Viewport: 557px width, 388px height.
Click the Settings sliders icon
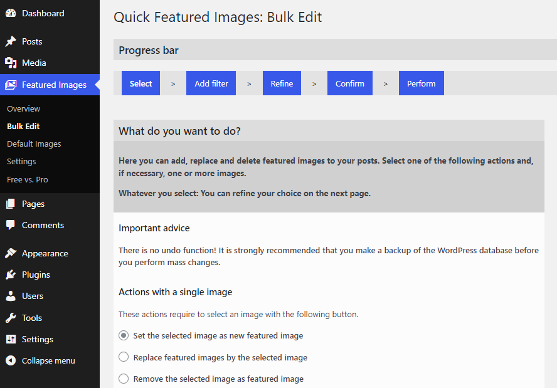[11, 339]
